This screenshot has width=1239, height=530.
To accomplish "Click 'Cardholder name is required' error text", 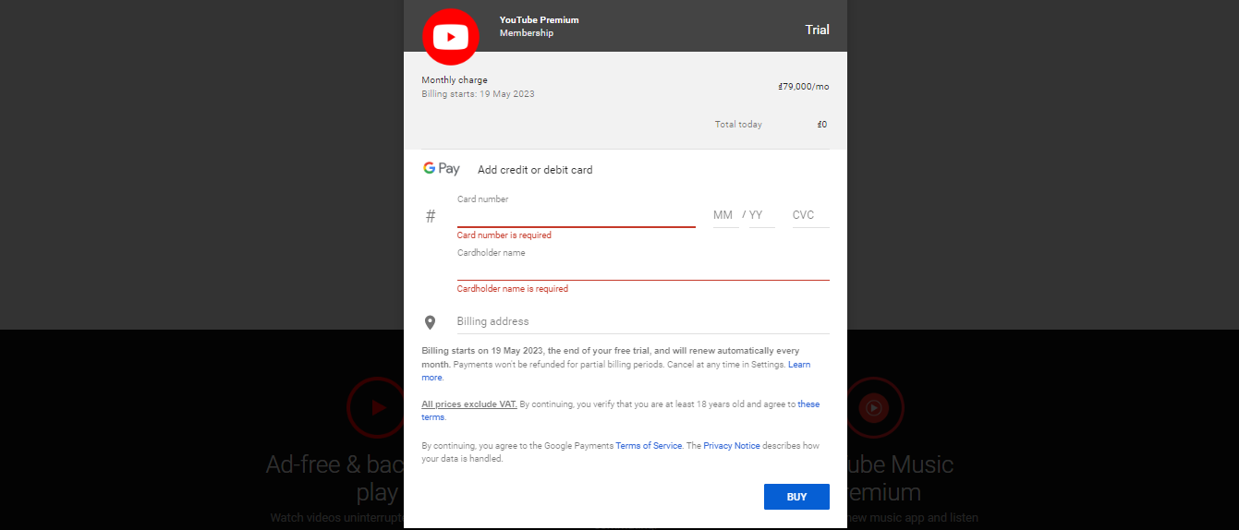I will coord(513,289).
